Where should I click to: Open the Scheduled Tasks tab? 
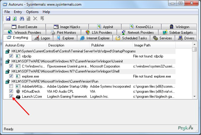(131, 38)
